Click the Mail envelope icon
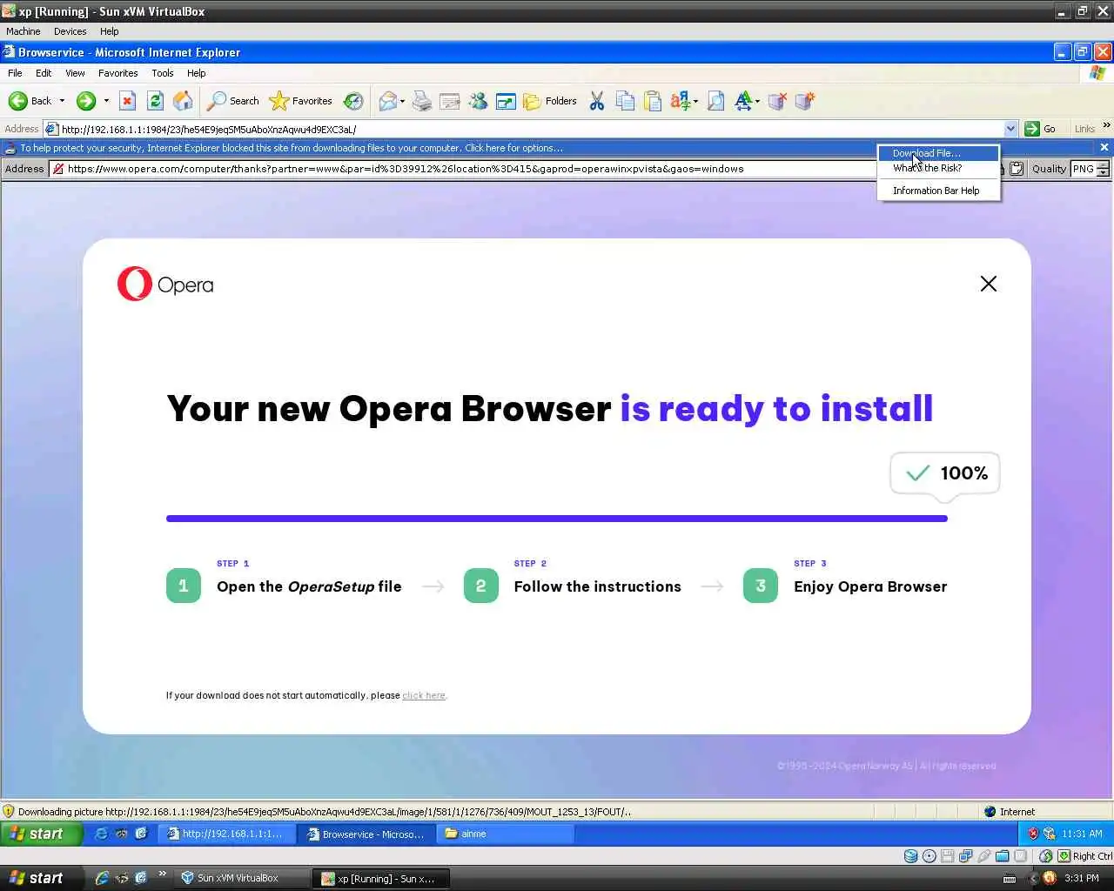Screen dimensions: 1114x891 click(387, 102)
